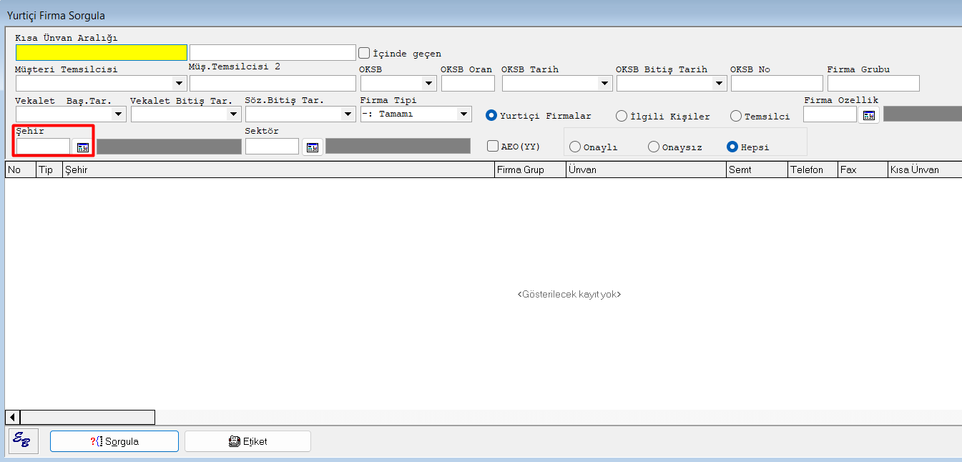Image resolution: width=962 pixels, height=462 pixels.
Task: Choose the Temsilci radio button
Action: click(x=736, y=116)
